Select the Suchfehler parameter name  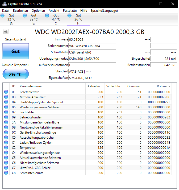27,112
